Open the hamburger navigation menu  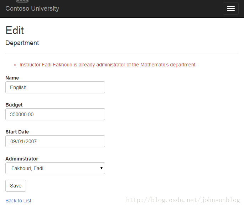230,9
